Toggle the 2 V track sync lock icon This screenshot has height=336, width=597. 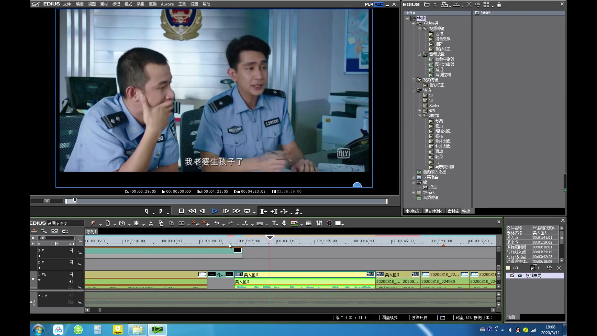[x=80, y=264]
